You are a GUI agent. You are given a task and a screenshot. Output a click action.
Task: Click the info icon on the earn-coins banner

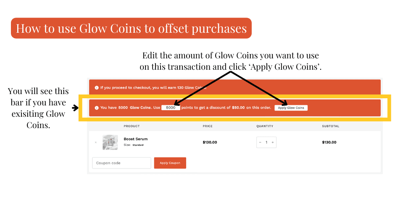click(97, 88)
